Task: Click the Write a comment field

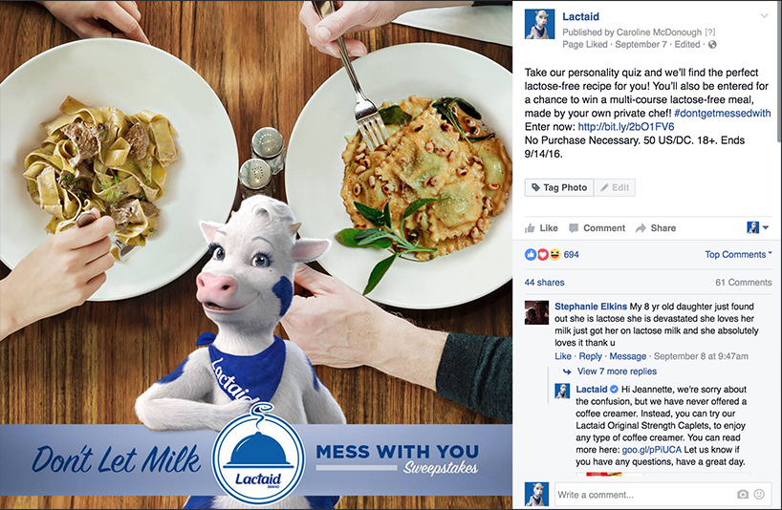Action: coord(645,495)
